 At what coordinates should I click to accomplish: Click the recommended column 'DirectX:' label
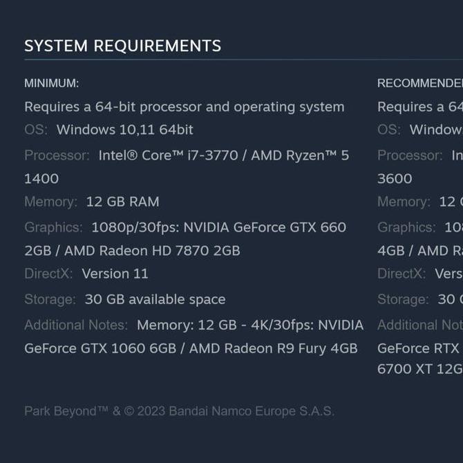401,274
